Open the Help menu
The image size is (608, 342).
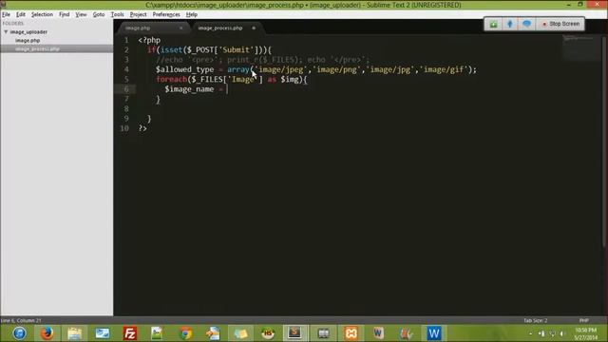coord(192,14)
